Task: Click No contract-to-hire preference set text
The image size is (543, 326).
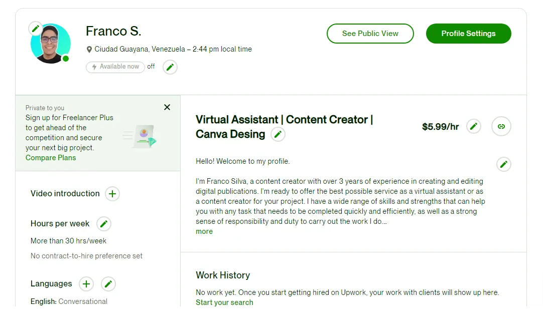Action: tap(86, 256)
